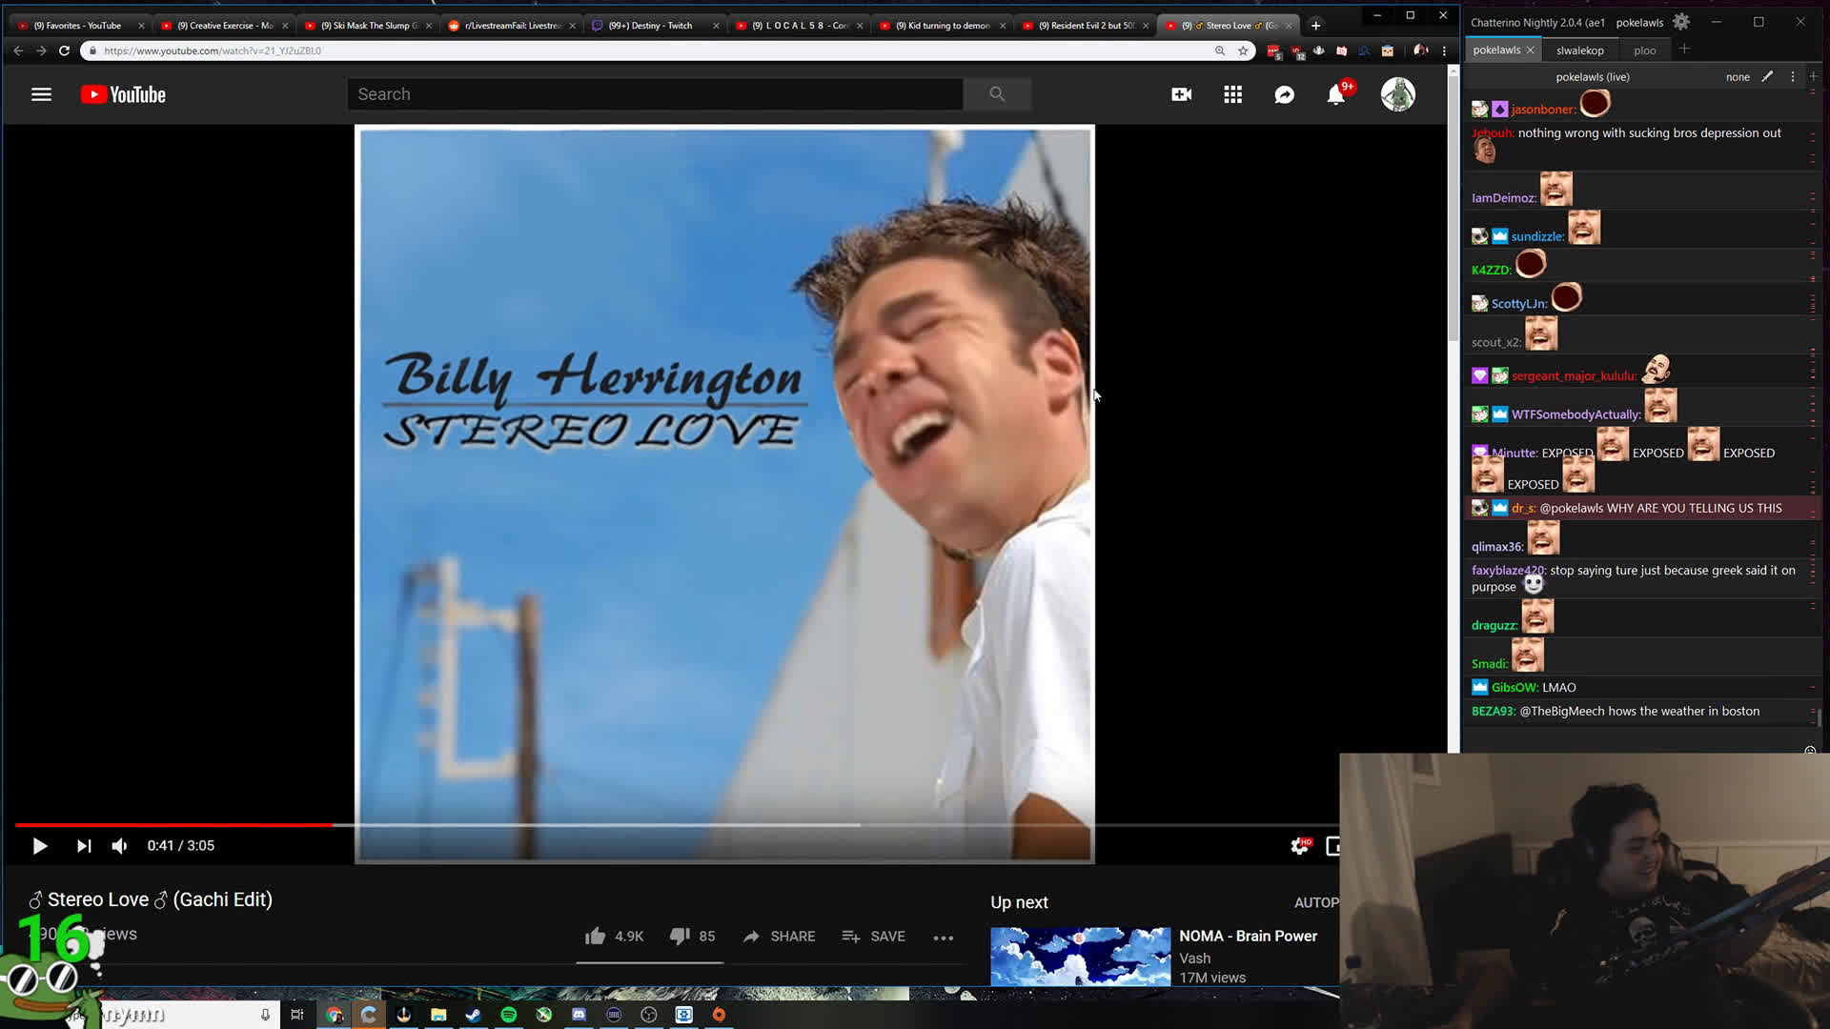
Task: Open Chatterino channel options three dots
Action: click(1793, 77)
